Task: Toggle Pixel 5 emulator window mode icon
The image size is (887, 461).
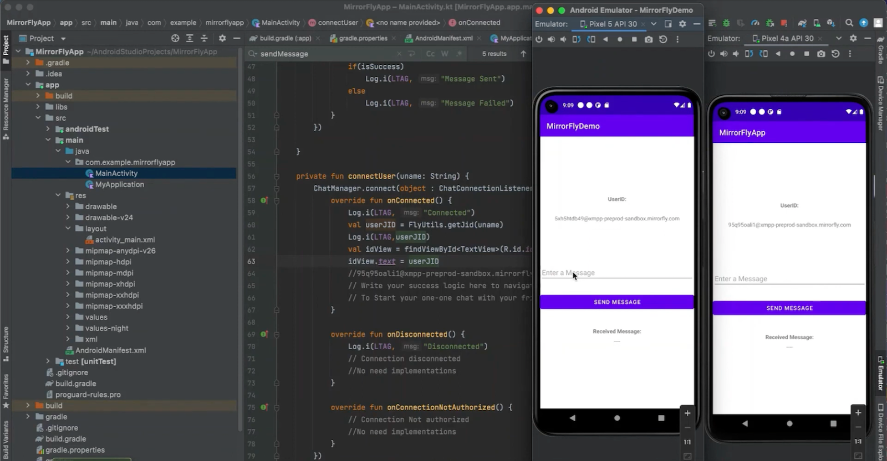Action: coord(668,24)
